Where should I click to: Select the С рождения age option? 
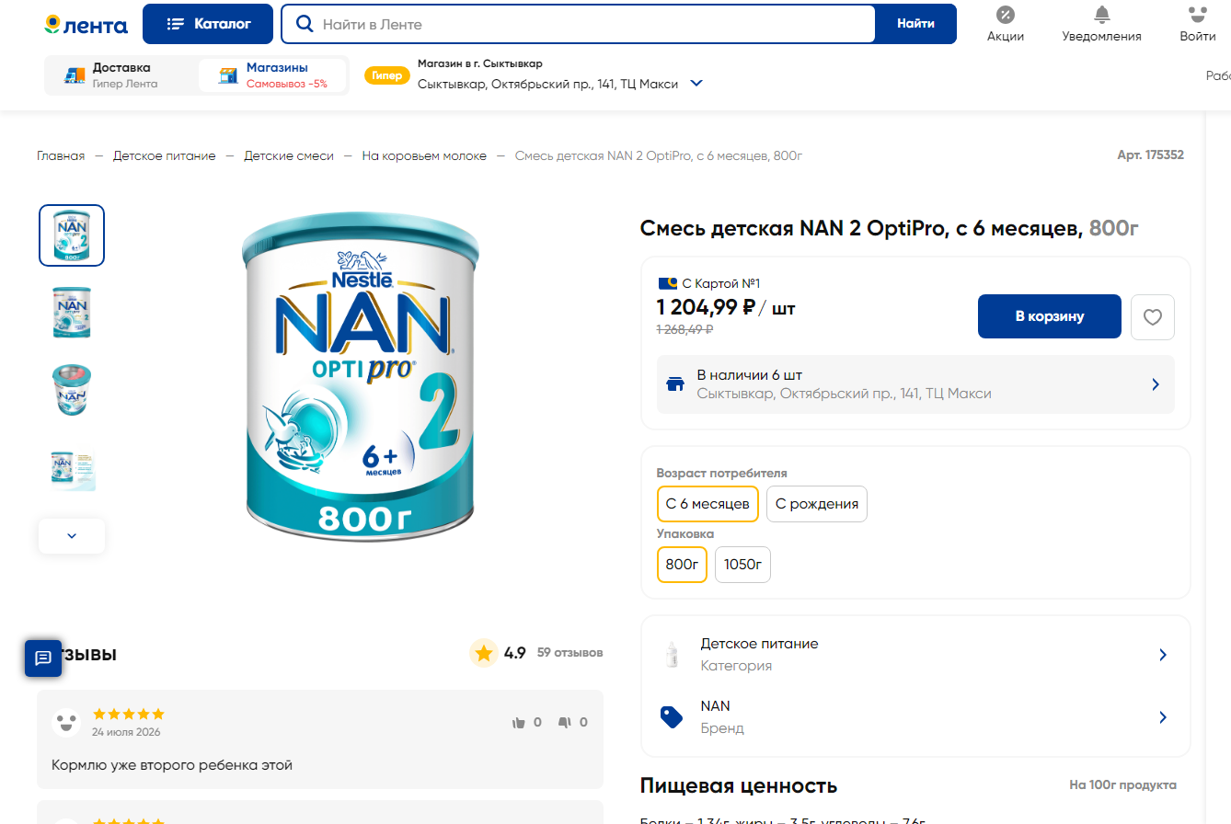tap(817, 504)
